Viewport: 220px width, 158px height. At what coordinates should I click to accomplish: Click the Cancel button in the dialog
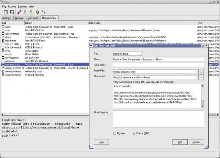pos(196,142)
